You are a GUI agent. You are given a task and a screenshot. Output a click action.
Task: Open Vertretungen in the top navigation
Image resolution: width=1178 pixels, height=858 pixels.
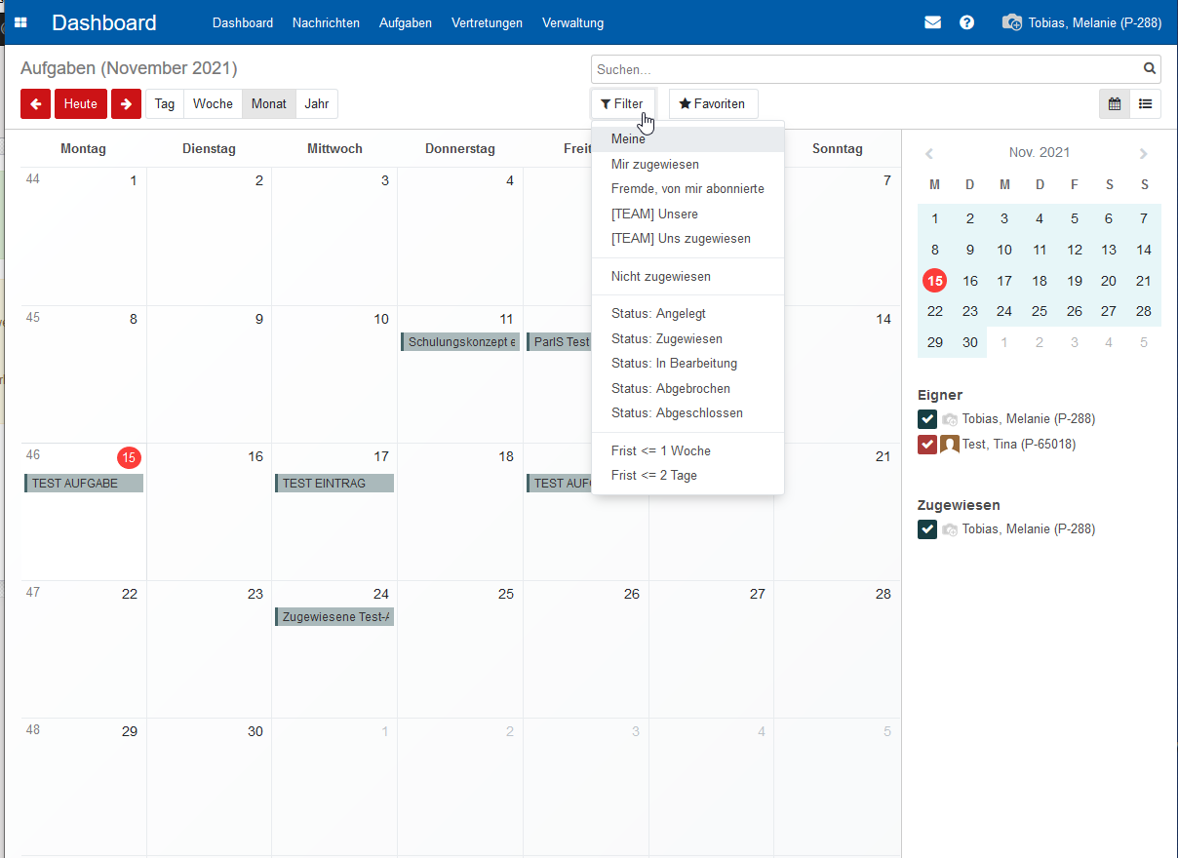point(487,22)
